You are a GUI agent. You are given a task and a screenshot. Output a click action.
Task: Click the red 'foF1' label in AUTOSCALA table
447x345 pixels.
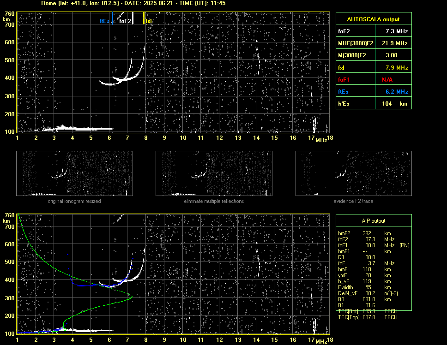(x=344, y=80)
